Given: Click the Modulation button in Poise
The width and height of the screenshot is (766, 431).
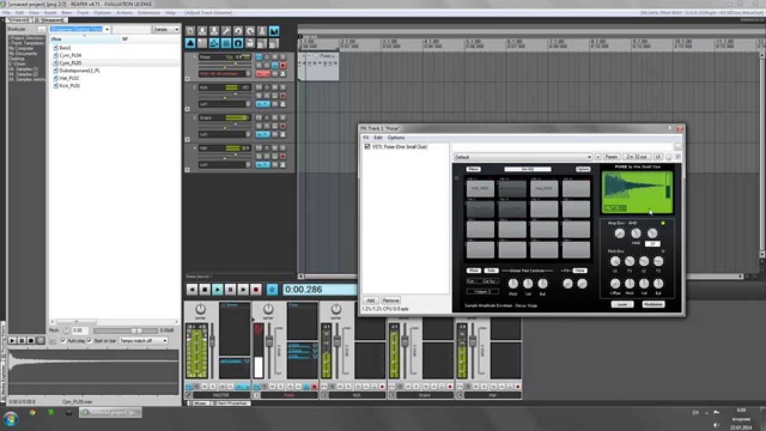Looking at the screenshot, I should (x=653, y=305).
